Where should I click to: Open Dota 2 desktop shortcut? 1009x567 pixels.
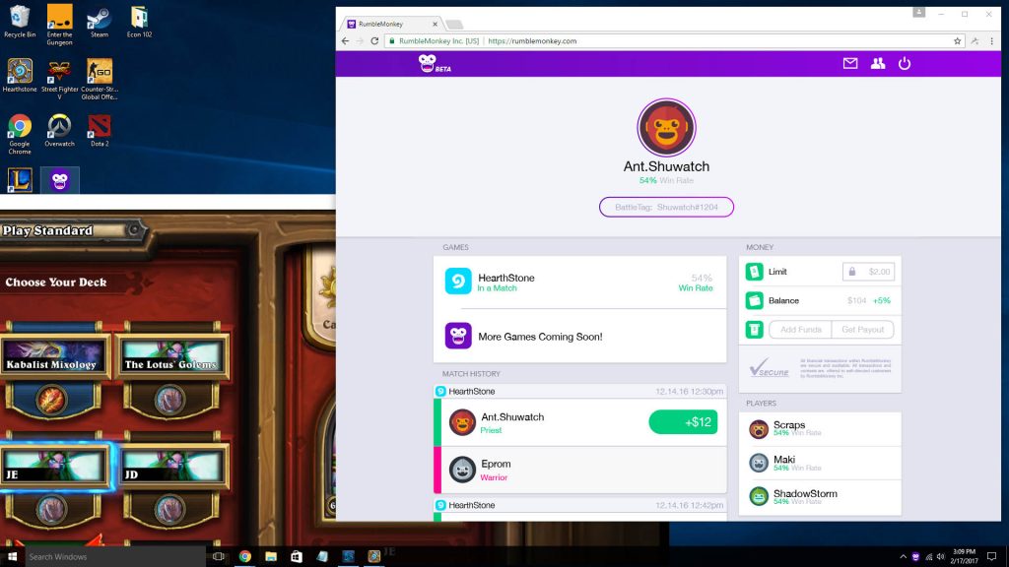click(100, 131)
